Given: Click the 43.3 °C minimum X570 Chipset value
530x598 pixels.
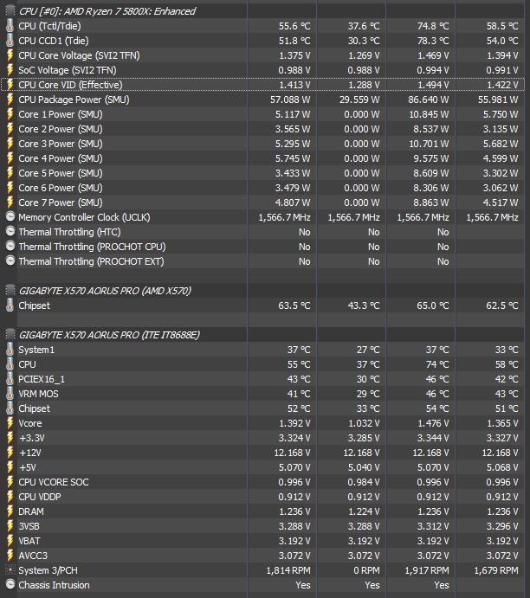Looking at the screenshot, I should pyautogui.click(x=364, y=305).
